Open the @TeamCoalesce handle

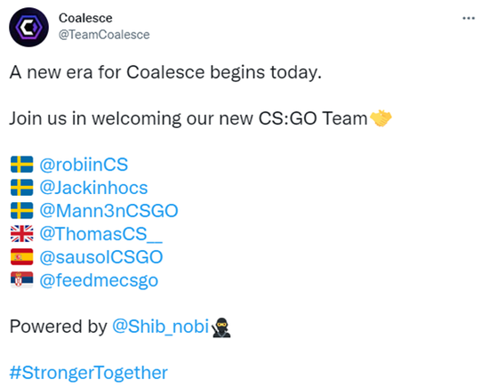point(104,35)
